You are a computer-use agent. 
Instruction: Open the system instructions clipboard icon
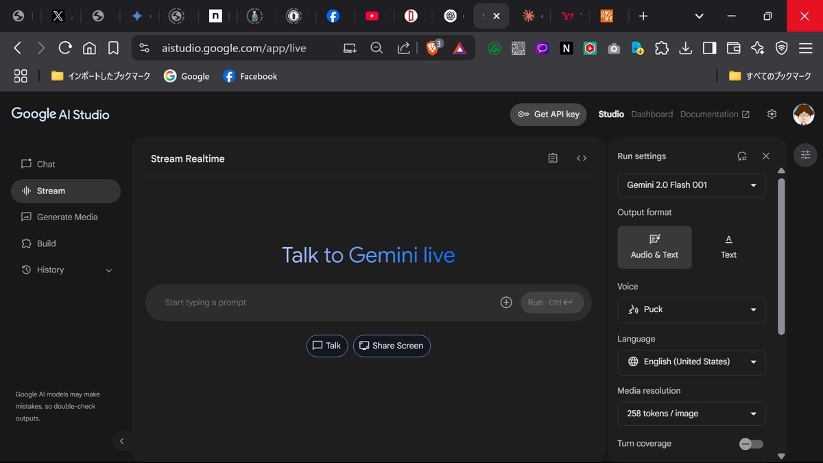[x=553, y=158]
